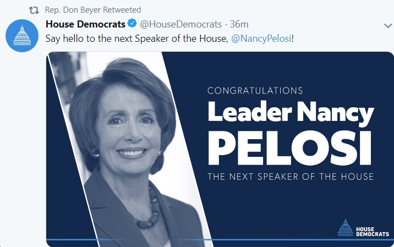Image resolution: width=394 pixels, height=247 pixels.
Task: Click the large PELOSI text in graphic
Action: [289, 148]
